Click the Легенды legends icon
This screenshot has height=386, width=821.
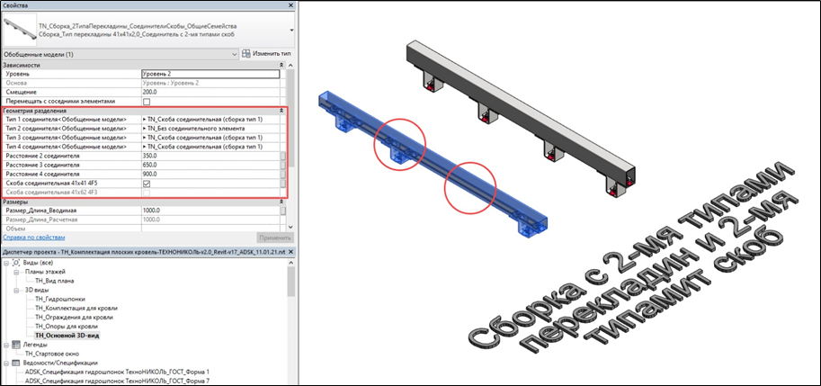(15, 345)
